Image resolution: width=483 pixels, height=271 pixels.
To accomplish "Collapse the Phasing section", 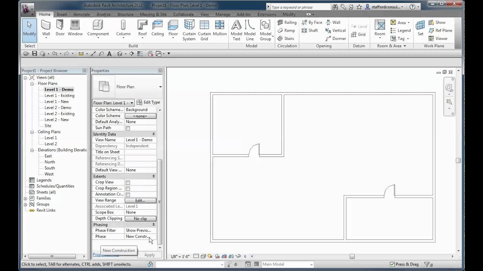I will pyautogui.click(x=154, y=225).
